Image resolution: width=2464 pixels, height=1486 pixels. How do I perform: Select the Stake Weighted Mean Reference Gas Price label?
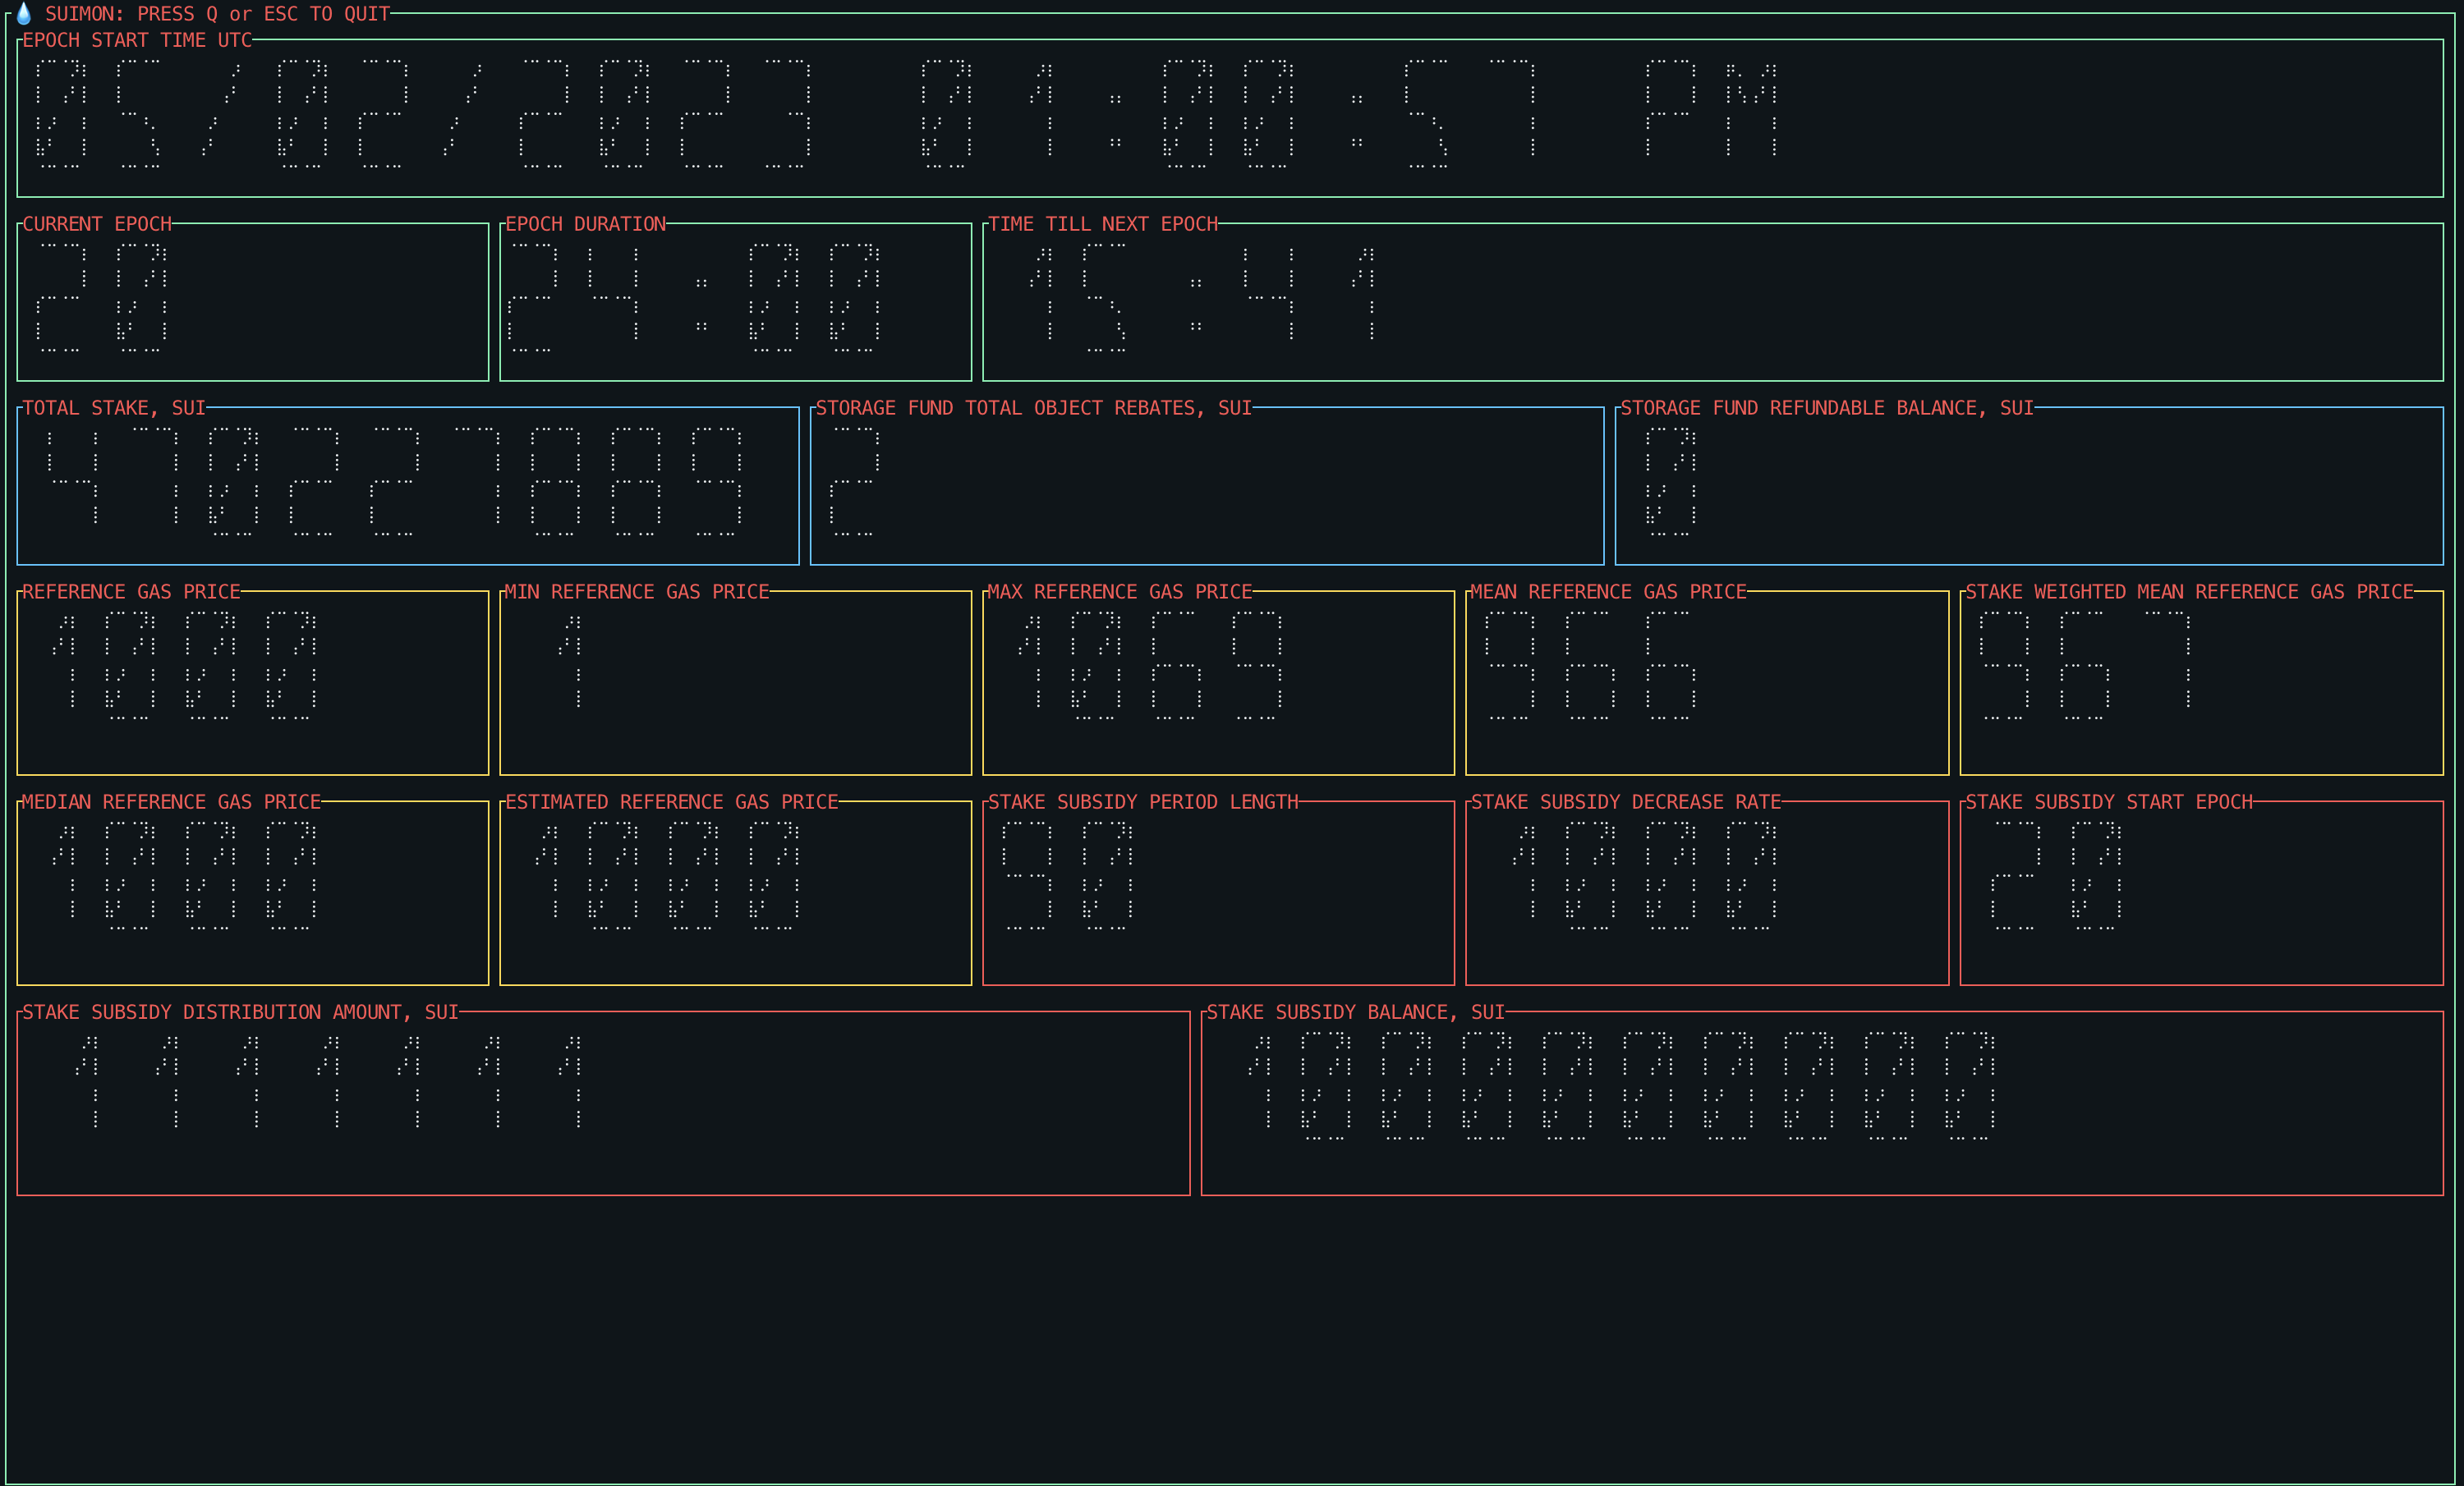(x=2189, y=592)
